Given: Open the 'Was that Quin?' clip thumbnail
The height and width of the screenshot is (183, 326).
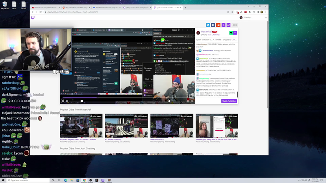Looking at the screenshot, I should tap(172, 126).
